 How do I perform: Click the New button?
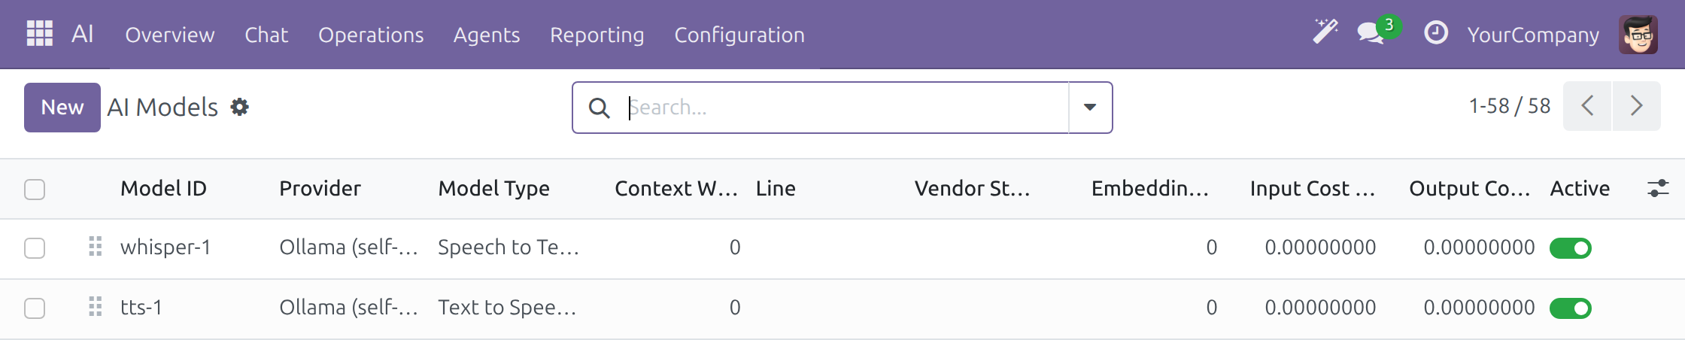pos(62,108)
